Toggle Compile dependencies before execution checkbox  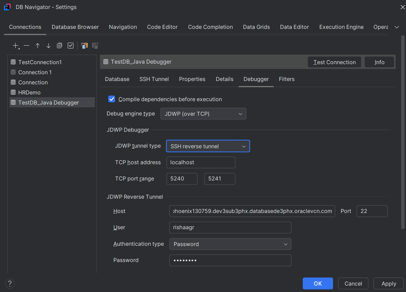tap(112, 99)
